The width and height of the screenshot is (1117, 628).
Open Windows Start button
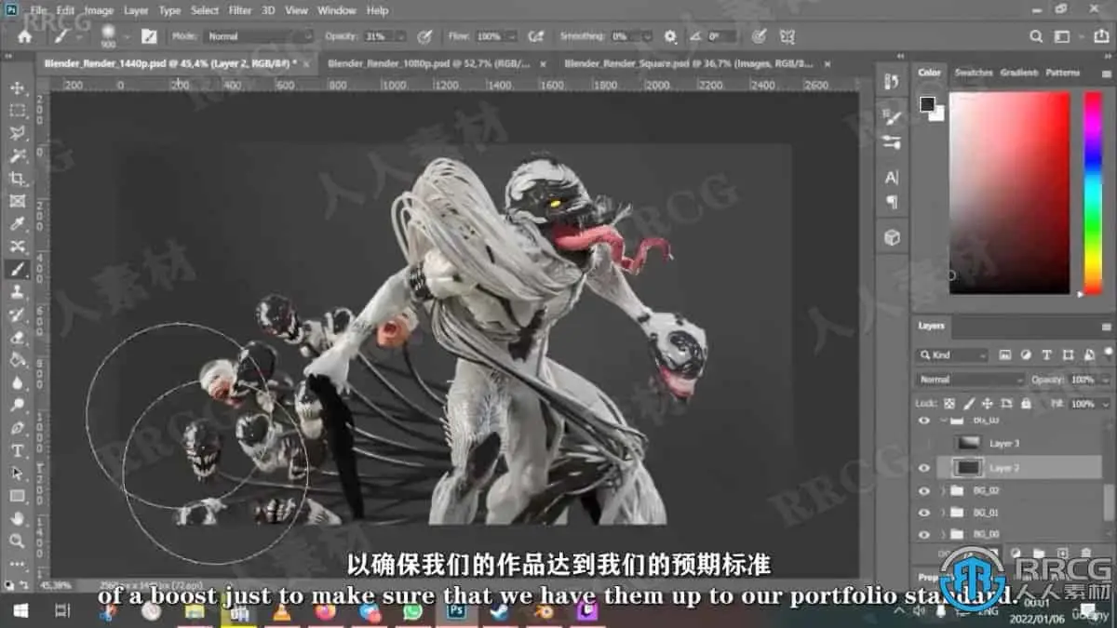[20, 611]
